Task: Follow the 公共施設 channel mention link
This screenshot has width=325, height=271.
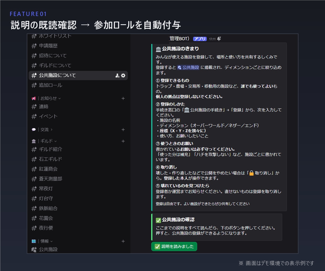Action: pyautogui.click(x=188, y=67)
